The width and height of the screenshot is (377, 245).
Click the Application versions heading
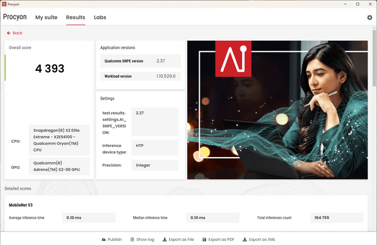click(x=118, y=47)
